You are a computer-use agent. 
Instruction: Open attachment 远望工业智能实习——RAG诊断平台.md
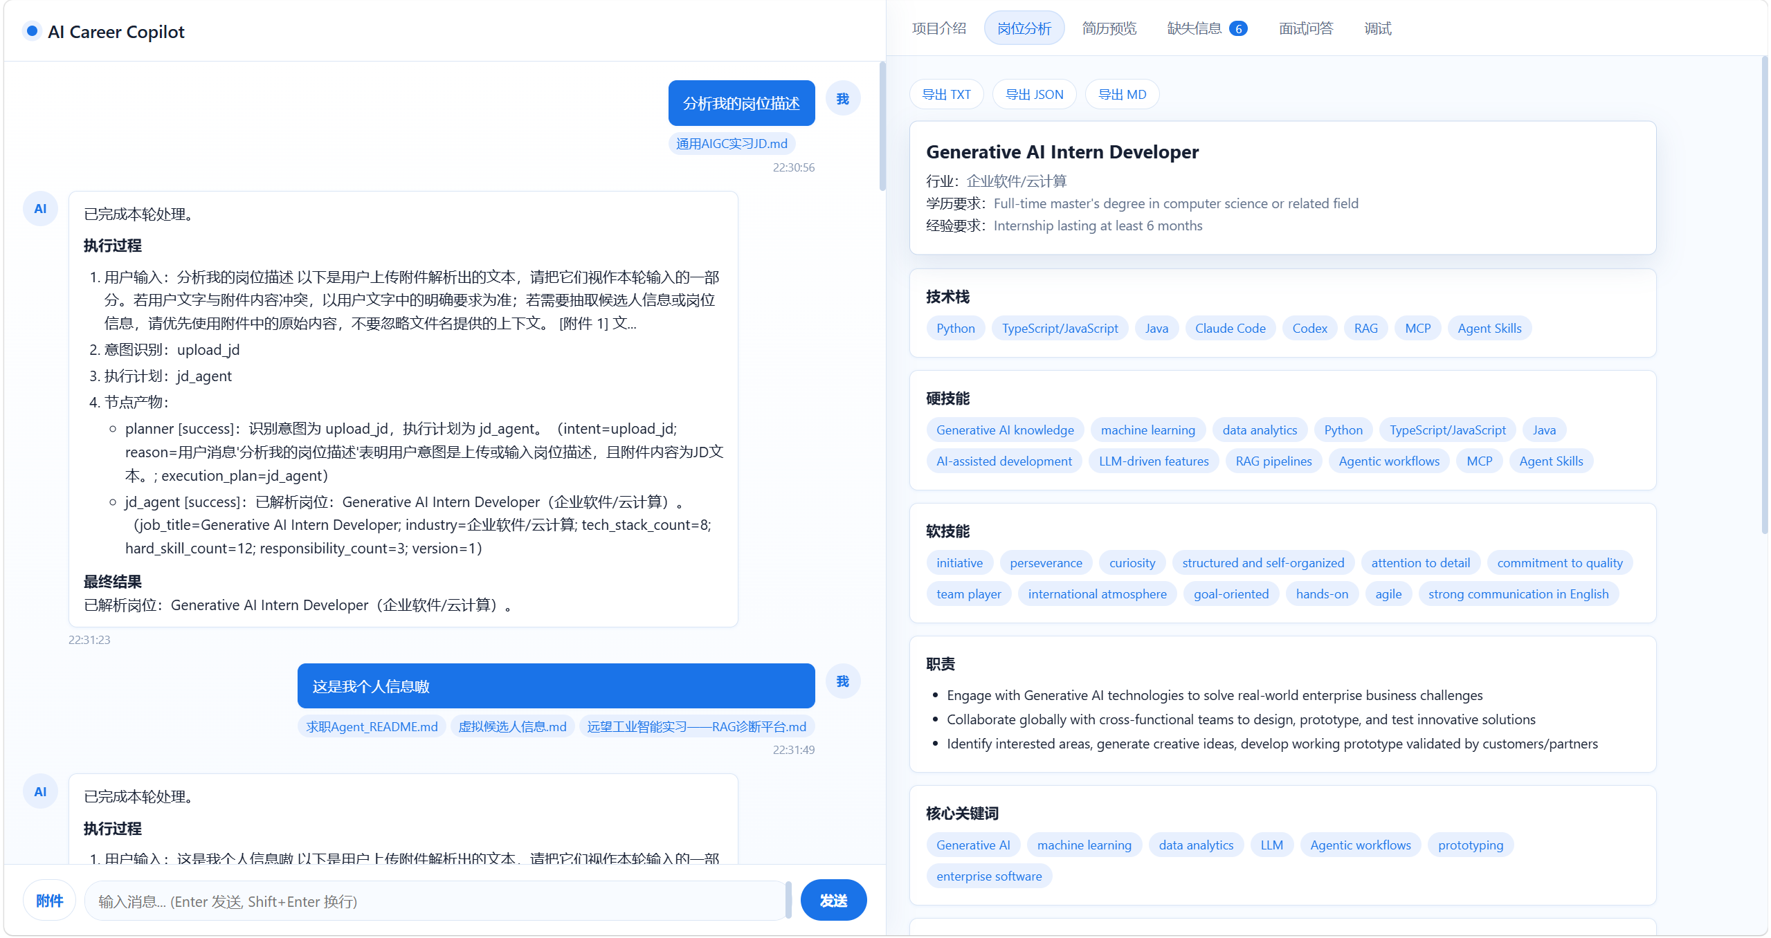point(697,727)
